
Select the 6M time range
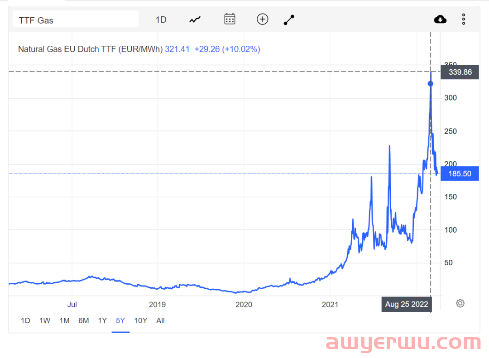tap(83, 320)
